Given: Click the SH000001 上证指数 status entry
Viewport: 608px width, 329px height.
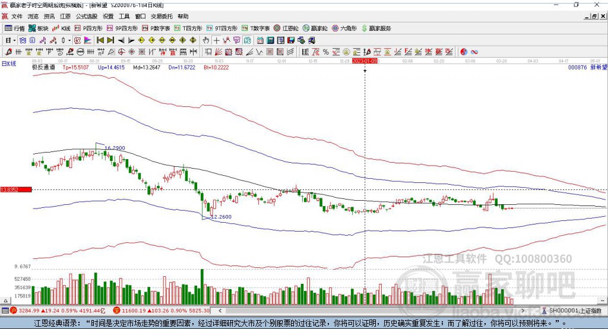Looking at the screenshot, I should coord(572,311).
